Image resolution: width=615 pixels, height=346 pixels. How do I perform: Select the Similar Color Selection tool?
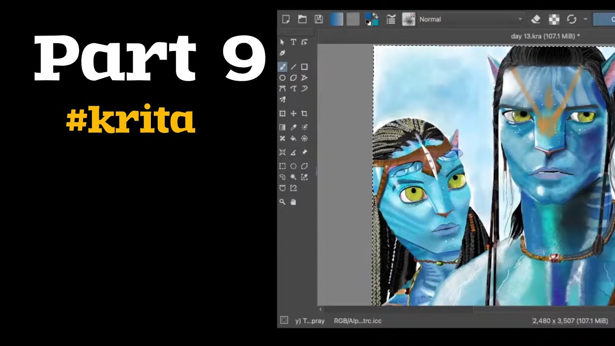pyautogui.click(x=304, y=177)
